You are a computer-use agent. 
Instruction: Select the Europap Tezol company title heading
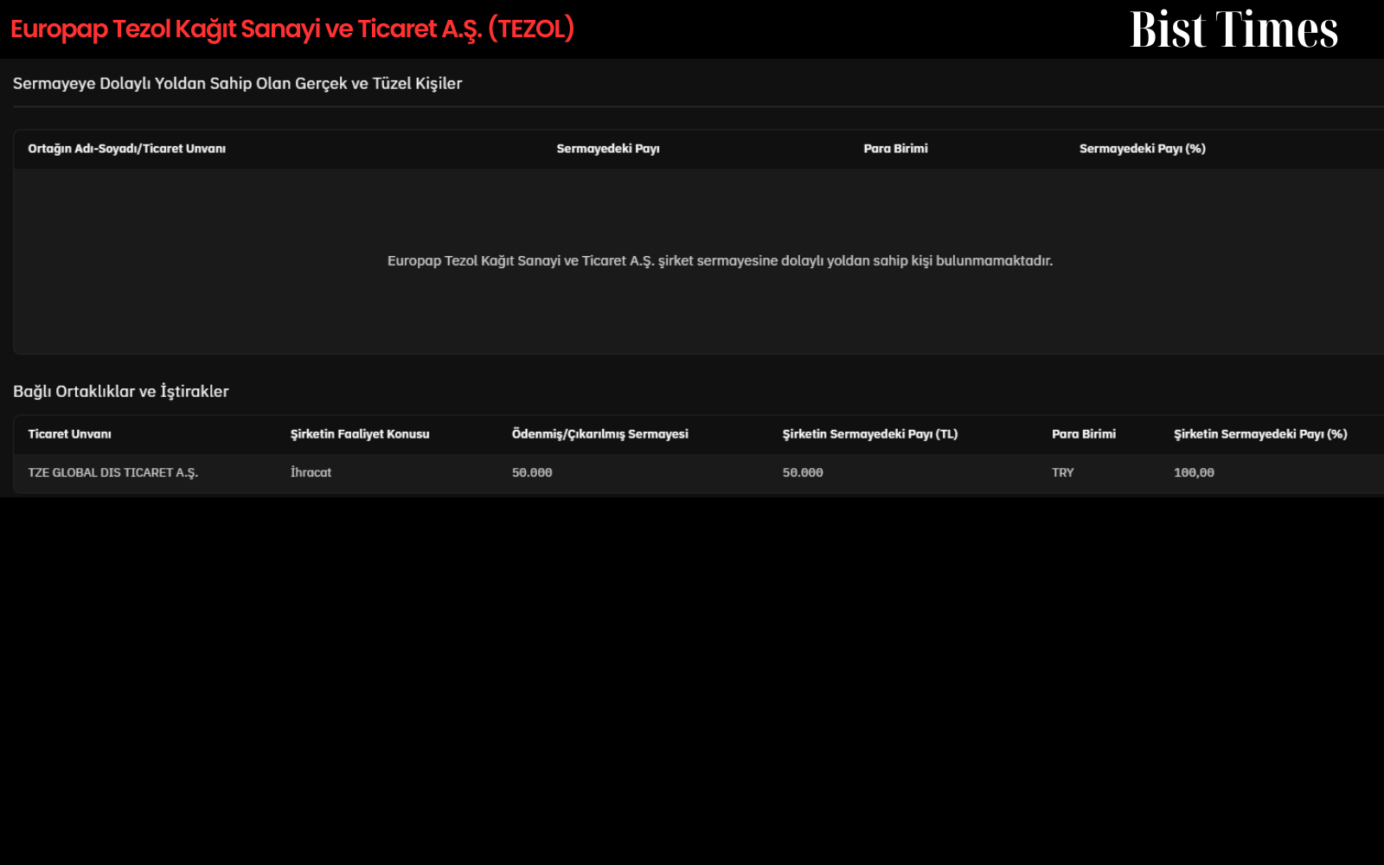point(292,29)
